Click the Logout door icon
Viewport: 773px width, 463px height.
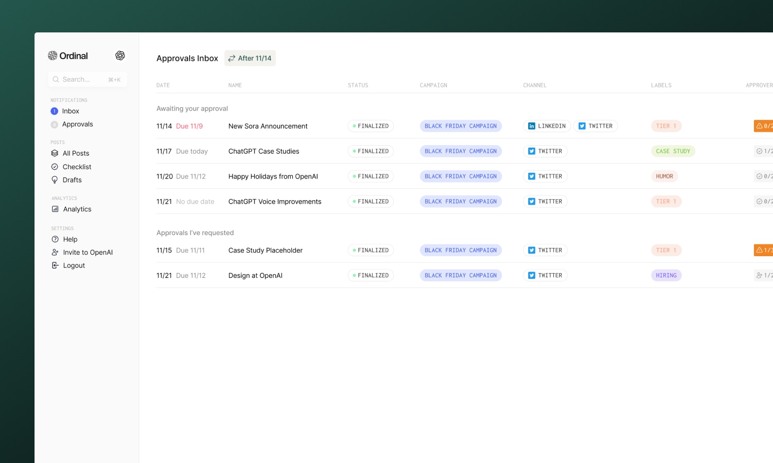click(x=55, y=265)
